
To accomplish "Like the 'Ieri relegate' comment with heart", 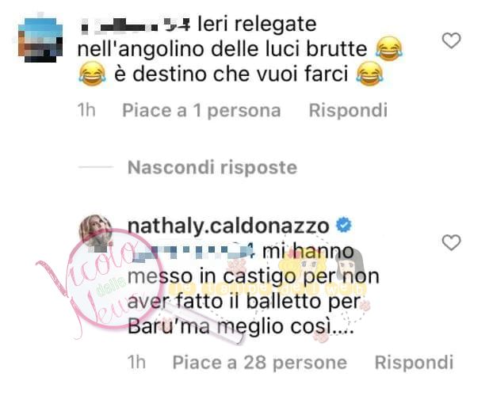I will [x=451, y=41].
